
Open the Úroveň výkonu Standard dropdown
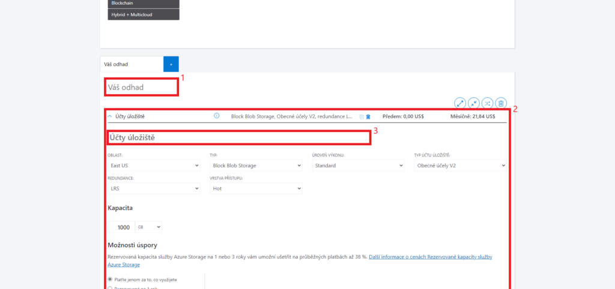358,165
